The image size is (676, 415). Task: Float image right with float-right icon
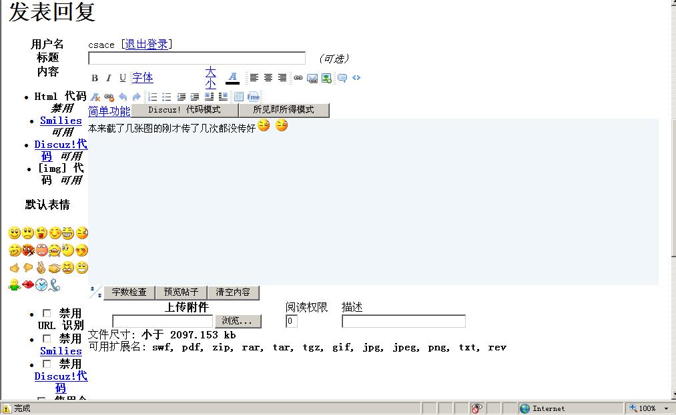click(x=223, y=97)
